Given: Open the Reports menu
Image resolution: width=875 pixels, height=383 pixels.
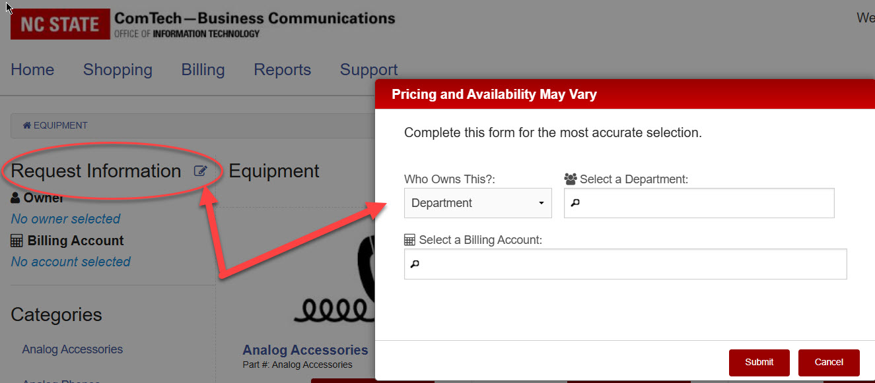Looking at the screenshot, I should click(282, 70).
